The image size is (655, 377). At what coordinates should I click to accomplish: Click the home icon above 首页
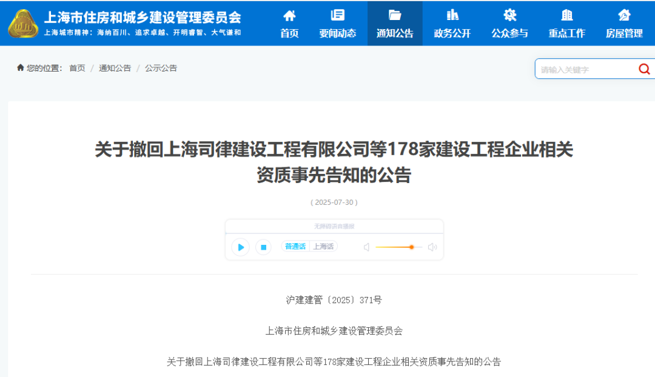[289, 16]
